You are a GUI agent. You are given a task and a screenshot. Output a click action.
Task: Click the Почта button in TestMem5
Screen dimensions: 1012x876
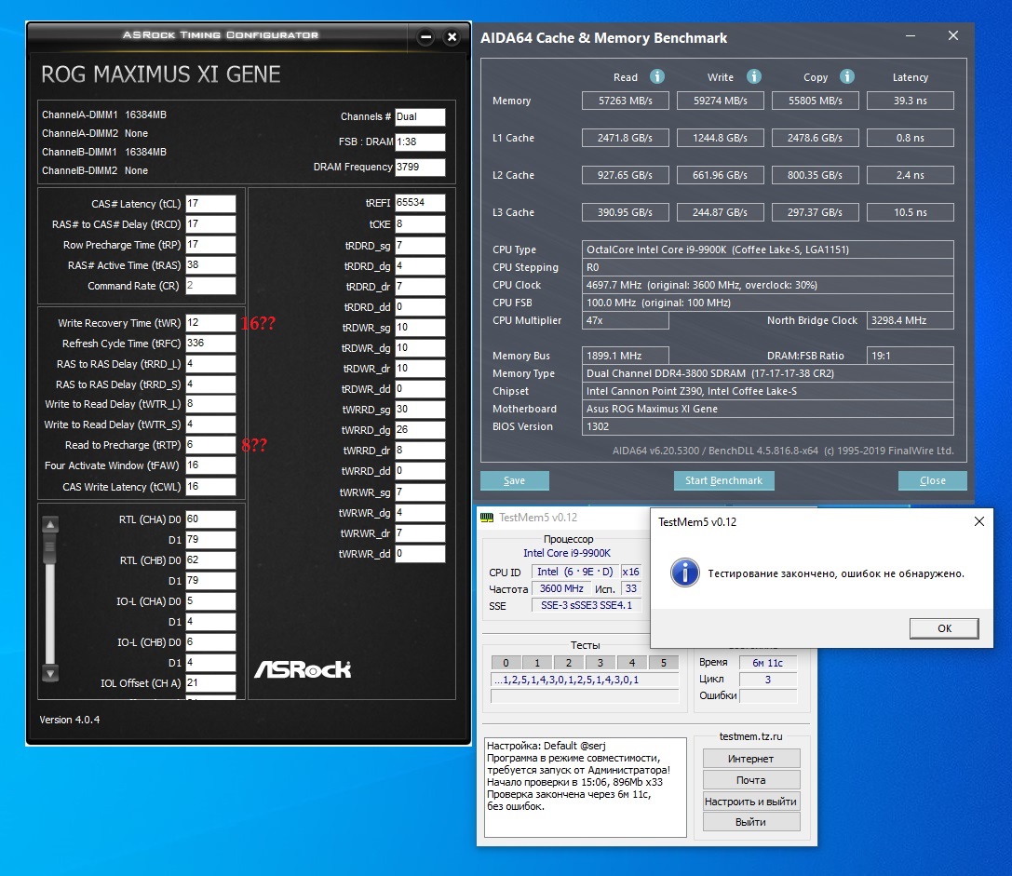(x=750, y=780)
